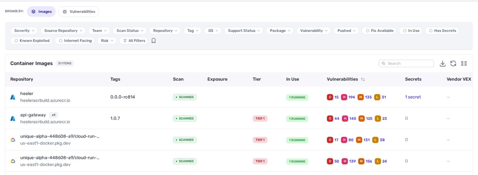Click low badge showing 38
Image resolution: width=478 pixels, height=175 pixels.
[x=376, y=140]
